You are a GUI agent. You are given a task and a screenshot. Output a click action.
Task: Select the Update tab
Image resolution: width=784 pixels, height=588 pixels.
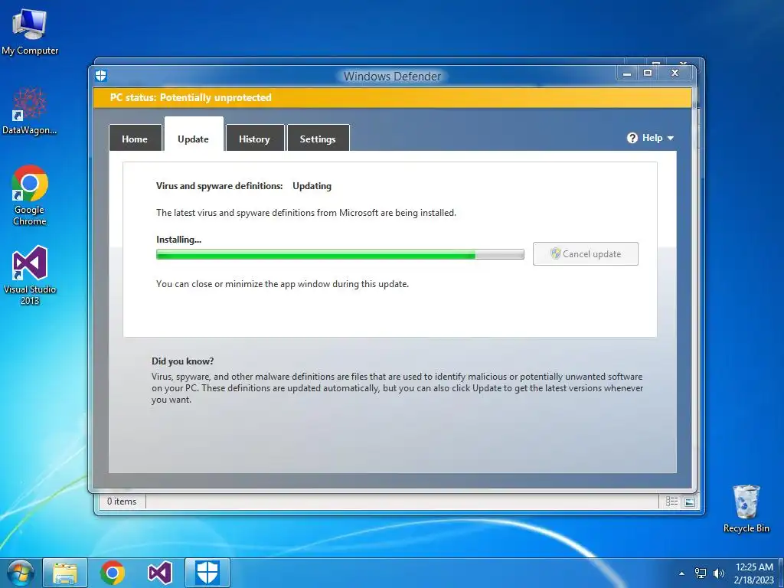coord(194,135)
